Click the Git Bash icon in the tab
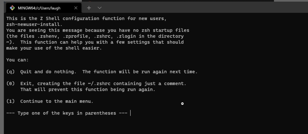 point(12,8)
